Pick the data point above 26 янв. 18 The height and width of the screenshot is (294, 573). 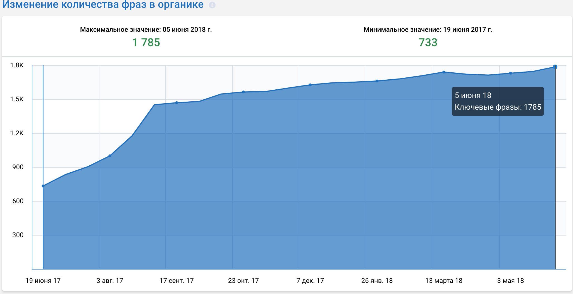coord(377,81)
